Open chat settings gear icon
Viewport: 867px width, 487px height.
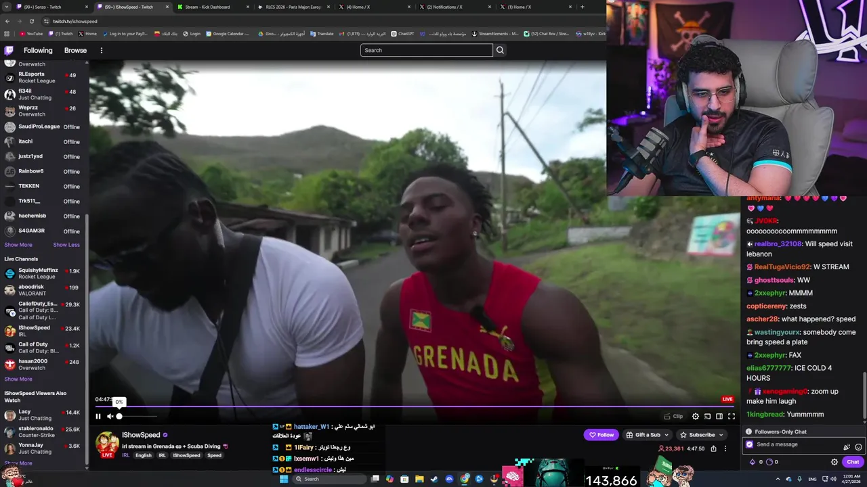tap(834, 462)
